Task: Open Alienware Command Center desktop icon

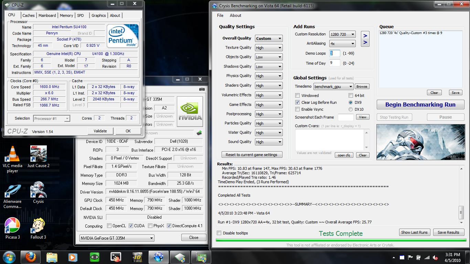Action: pos(13,196)
